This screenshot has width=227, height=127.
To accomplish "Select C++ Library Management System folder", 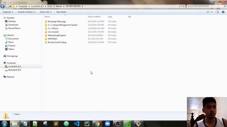I will (x=63, y=25).
